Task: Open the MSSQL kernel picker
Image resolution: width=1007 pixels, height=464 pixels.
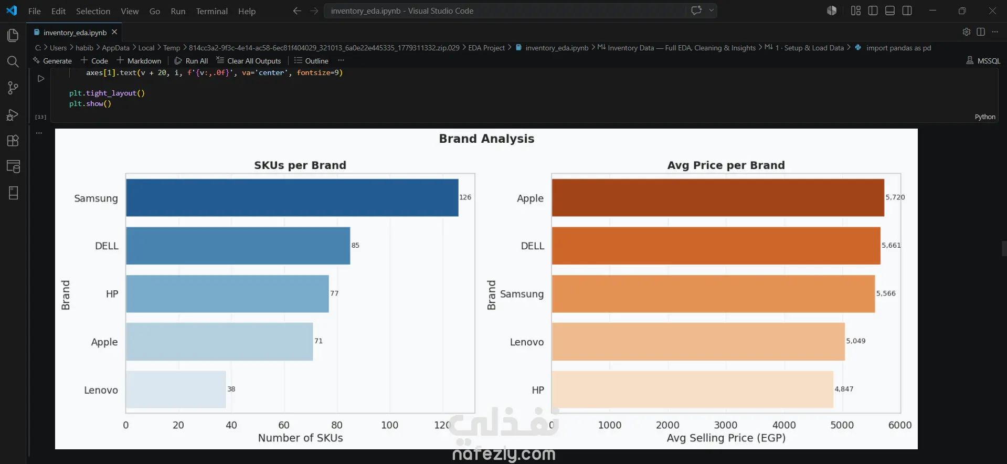Action: pos(983,61)
